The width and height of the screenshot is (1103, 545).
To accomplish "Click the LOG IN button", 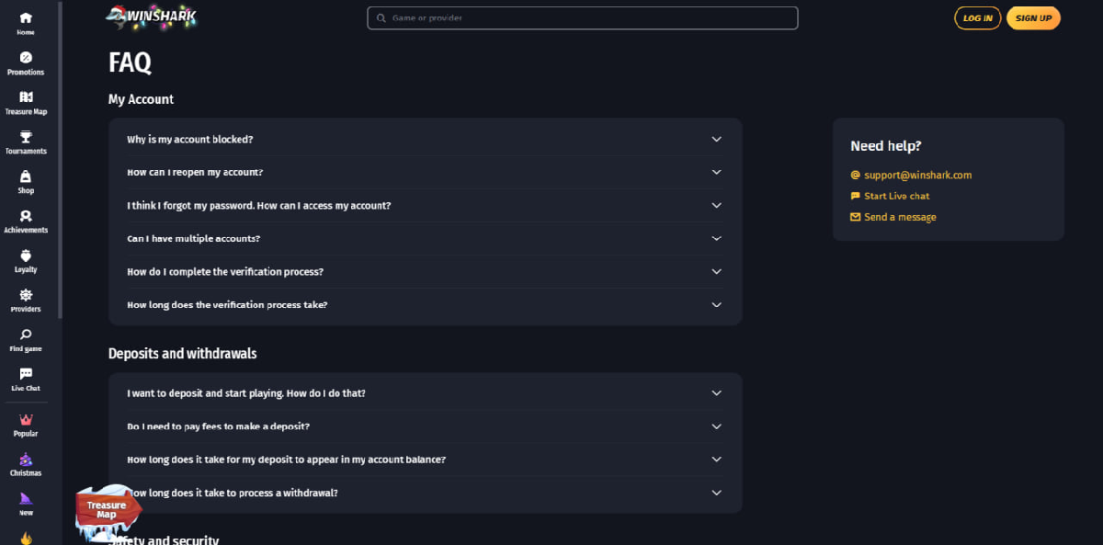I will (x=977, y=18).
